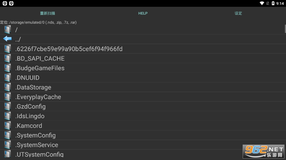This screenshot has width=286, height=160.
Task: Click the folder icon next to .EveryplayCache
Action: pyautogui.click(x=7, y=97)
